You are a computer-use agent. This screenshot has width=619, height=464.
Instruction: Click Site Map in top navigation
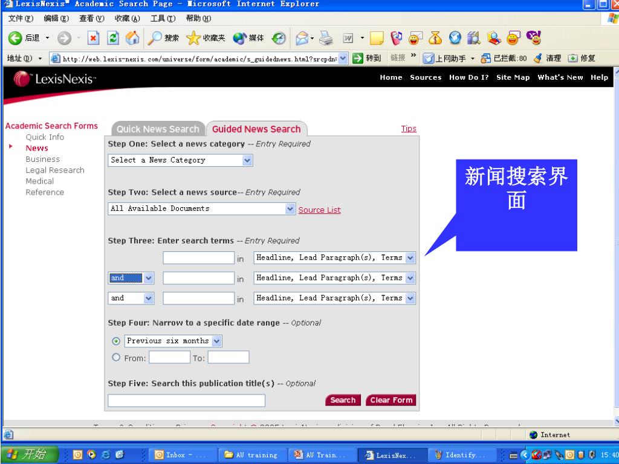pyautogui.click(x=513, y=77)
